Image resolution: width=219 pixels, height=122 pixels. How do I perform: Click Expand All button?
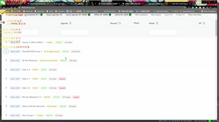pos(168,15)
